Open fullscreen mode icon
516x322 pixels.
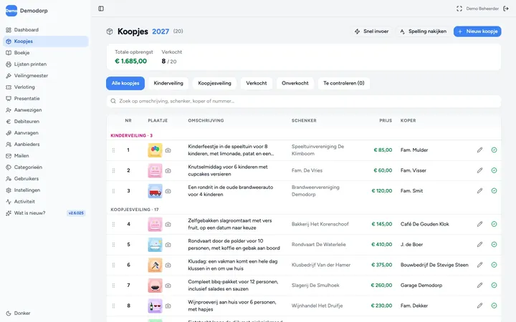click(459, 9)
